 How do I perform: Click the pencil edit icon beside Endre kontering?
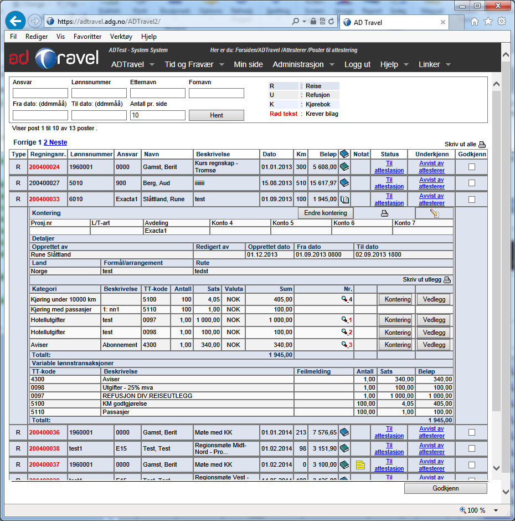434,213
